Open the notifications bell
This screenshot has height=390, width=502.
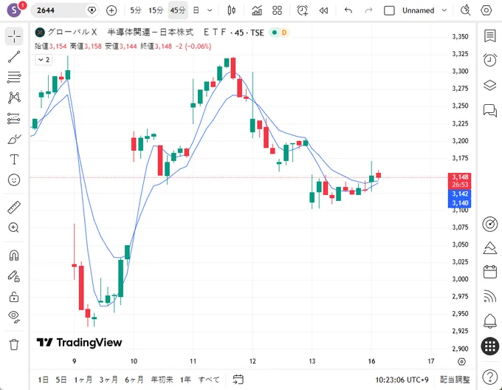tap(490, 321)
